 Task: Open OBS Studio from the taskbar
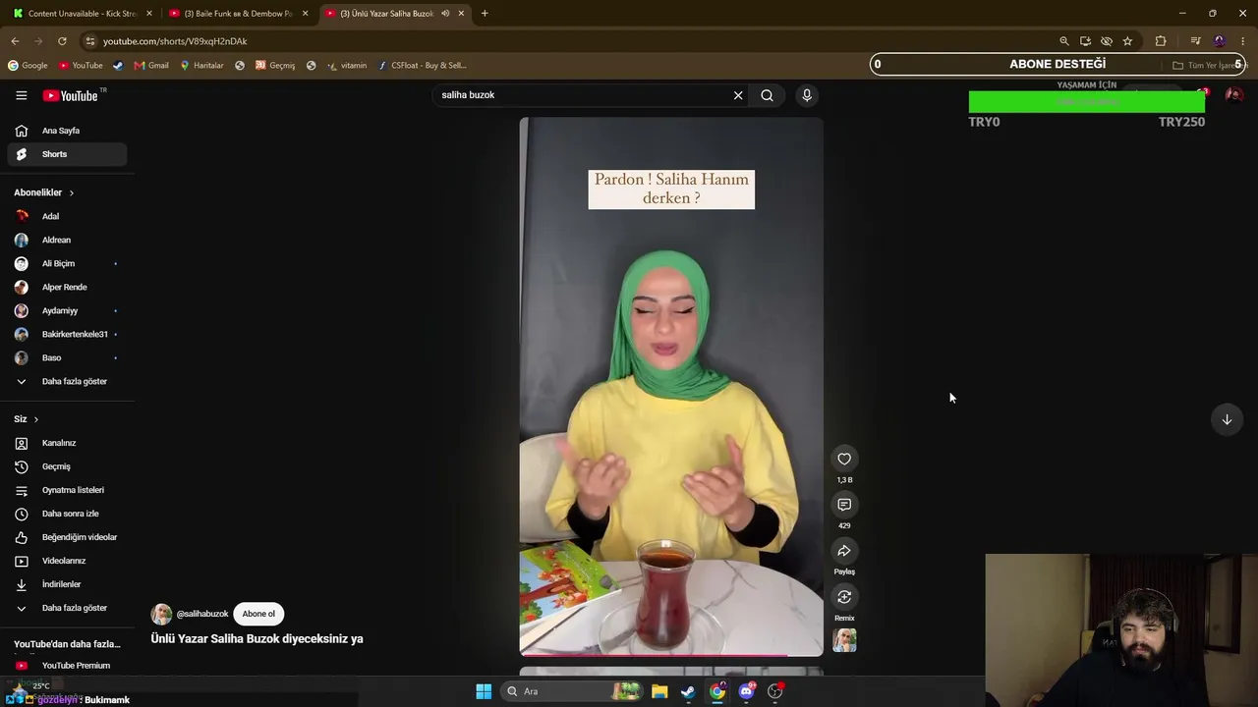point(775,691)
